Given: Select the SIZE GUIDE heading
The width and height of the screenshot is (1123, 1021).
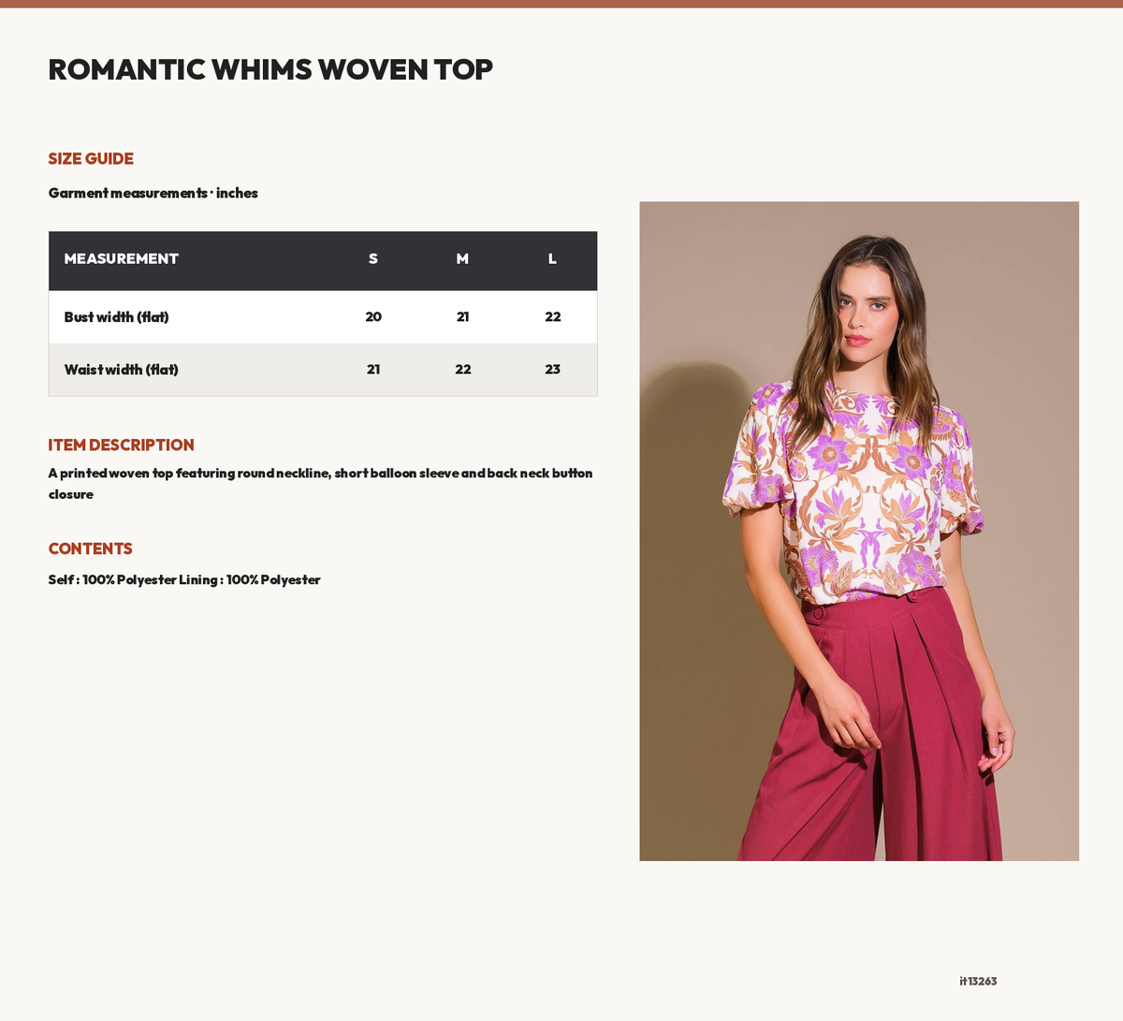Looking at the screenshot, I should [91, 159].
